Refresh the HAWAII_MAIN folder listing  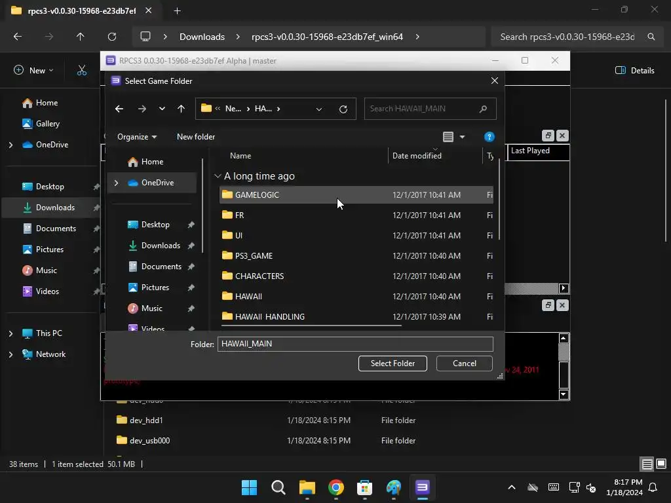point(343,109)
